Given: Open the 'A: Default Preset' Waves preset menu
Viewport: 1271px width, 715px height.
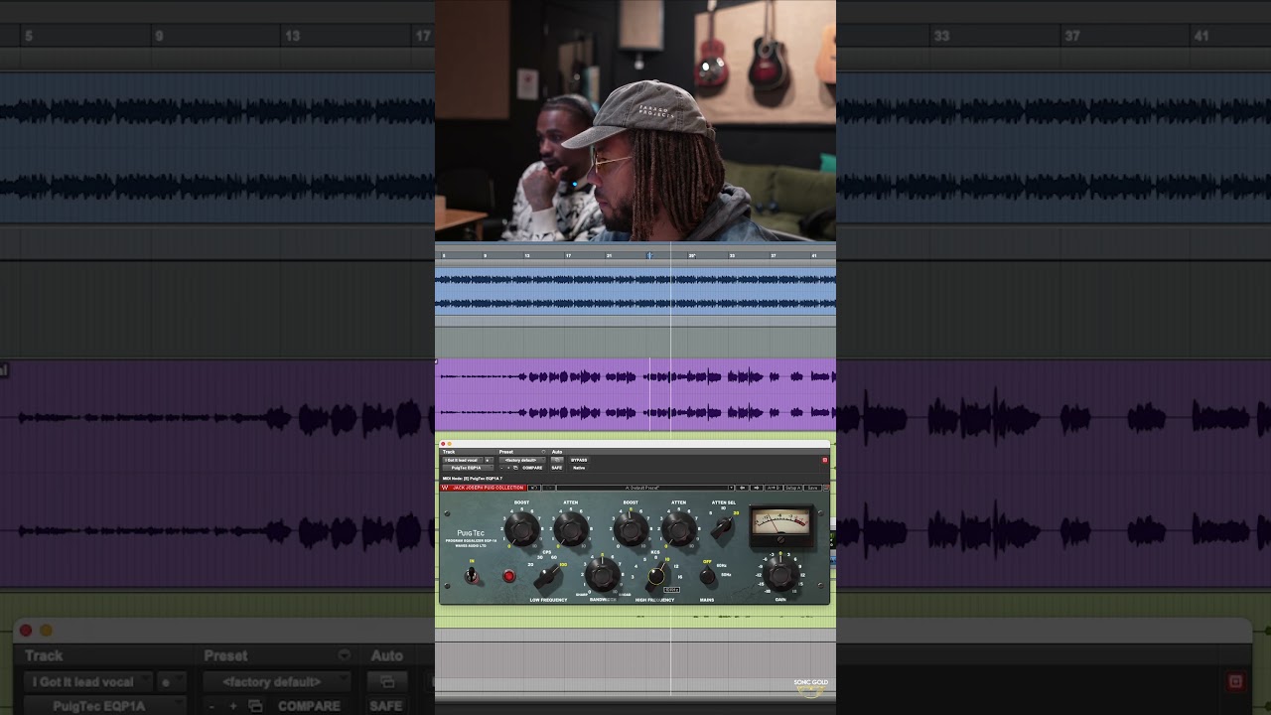Looking at the screenshot, I should coord(644,488).
